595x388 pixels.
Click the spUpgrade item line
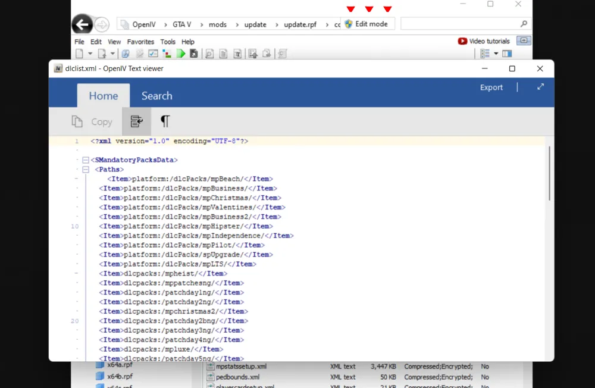[186, 255]
